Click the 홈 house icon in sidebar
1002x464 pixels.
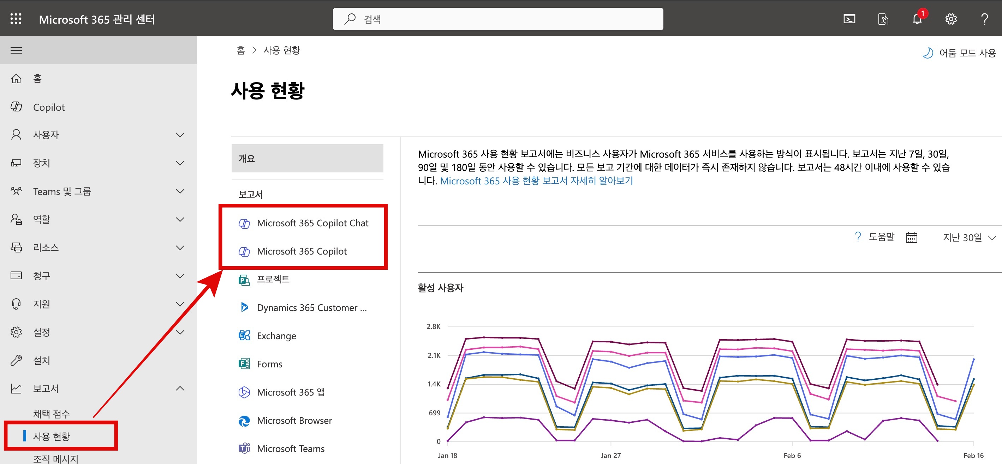click(16, 78)
